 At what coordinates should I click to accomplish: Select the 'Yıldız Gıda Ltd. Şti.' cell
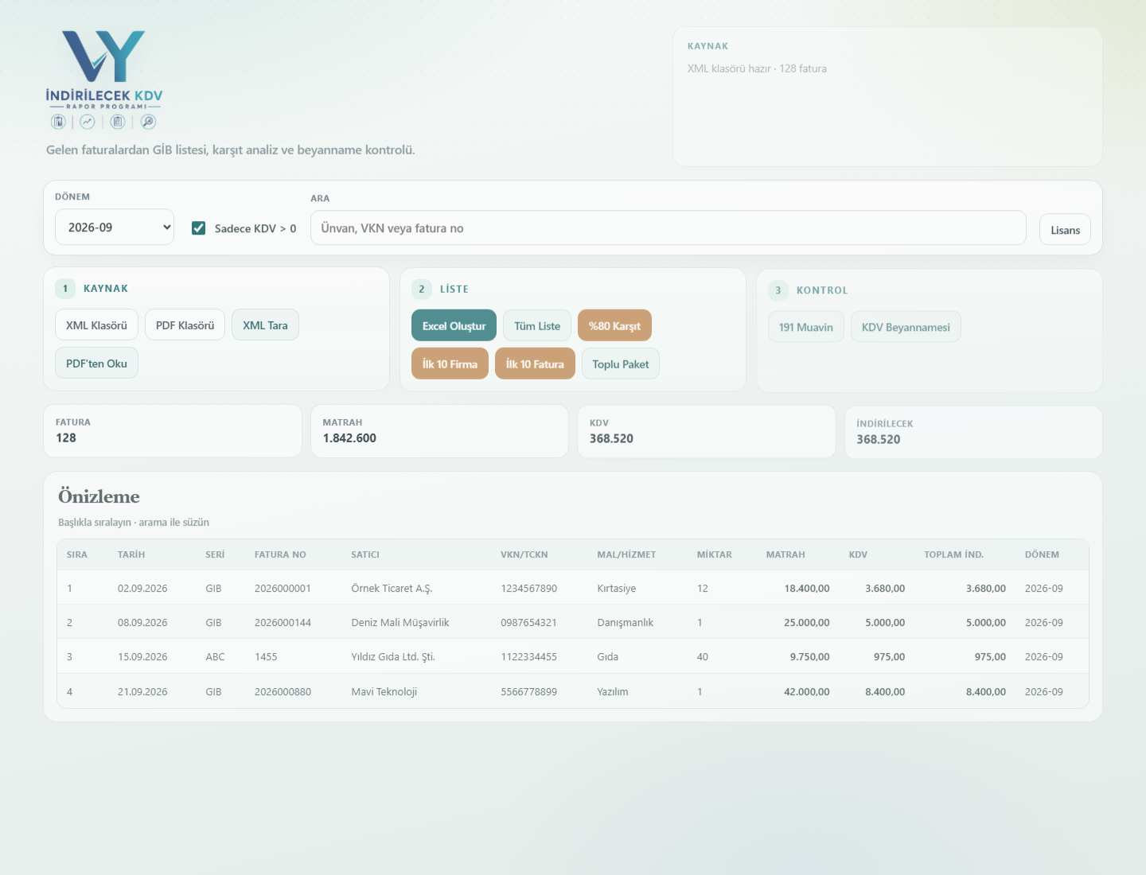[x=393, y=657]
